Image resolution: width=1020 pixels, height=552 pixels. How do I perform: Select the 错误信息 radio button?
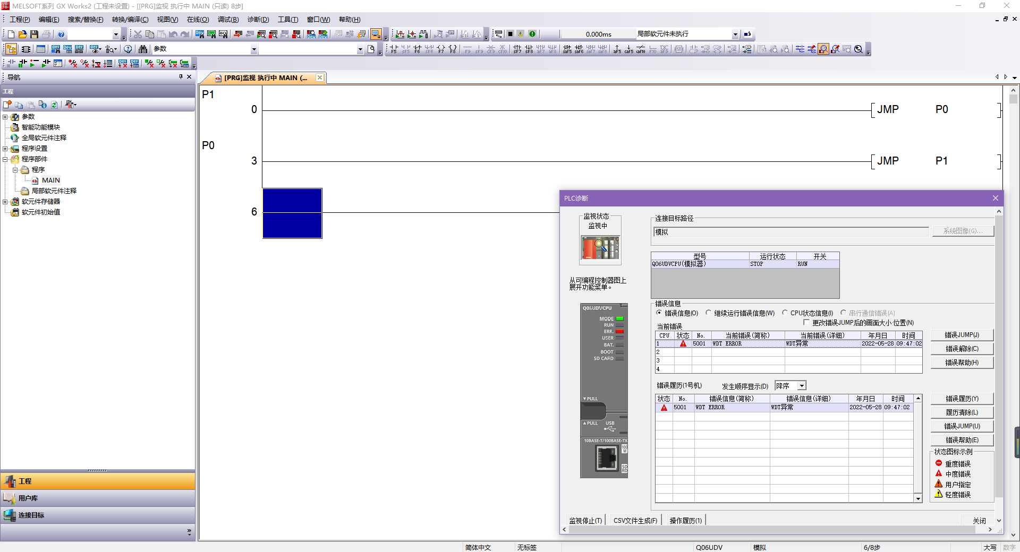click(659, 313)
